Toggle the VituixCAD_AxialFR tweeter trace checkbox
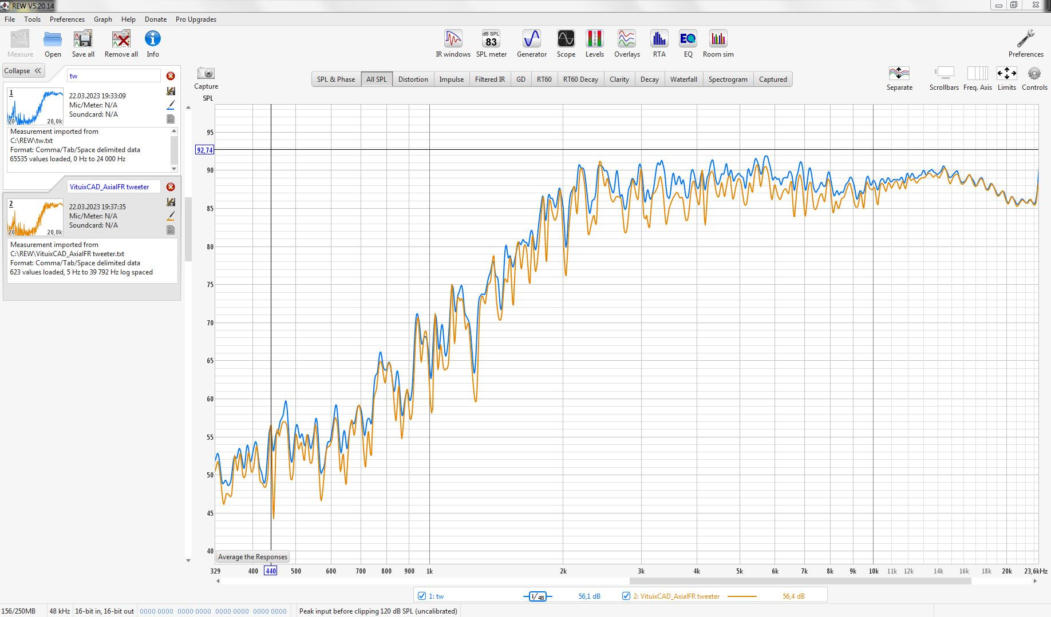Screen dimensions: 1051x617 click(626, 596)
